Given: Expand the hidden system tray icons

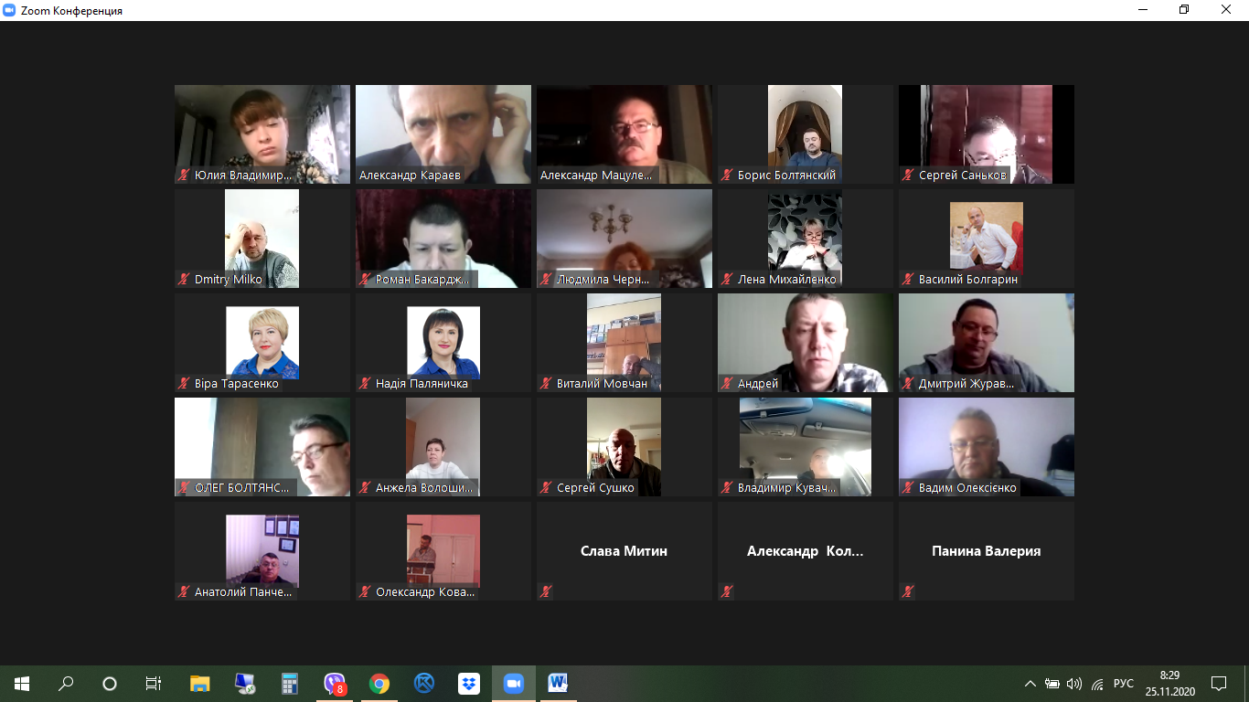Looking at the screenshot, I should click(x=1030, y=684).
